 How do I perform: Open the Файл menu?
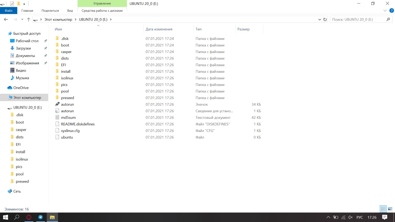coord(9,10)
